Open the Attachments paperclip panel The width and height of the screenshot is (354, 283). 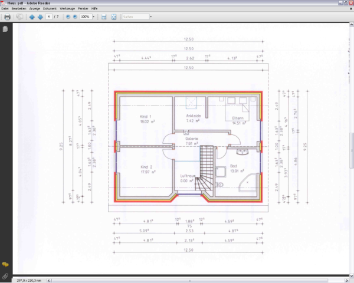(5, 275)
